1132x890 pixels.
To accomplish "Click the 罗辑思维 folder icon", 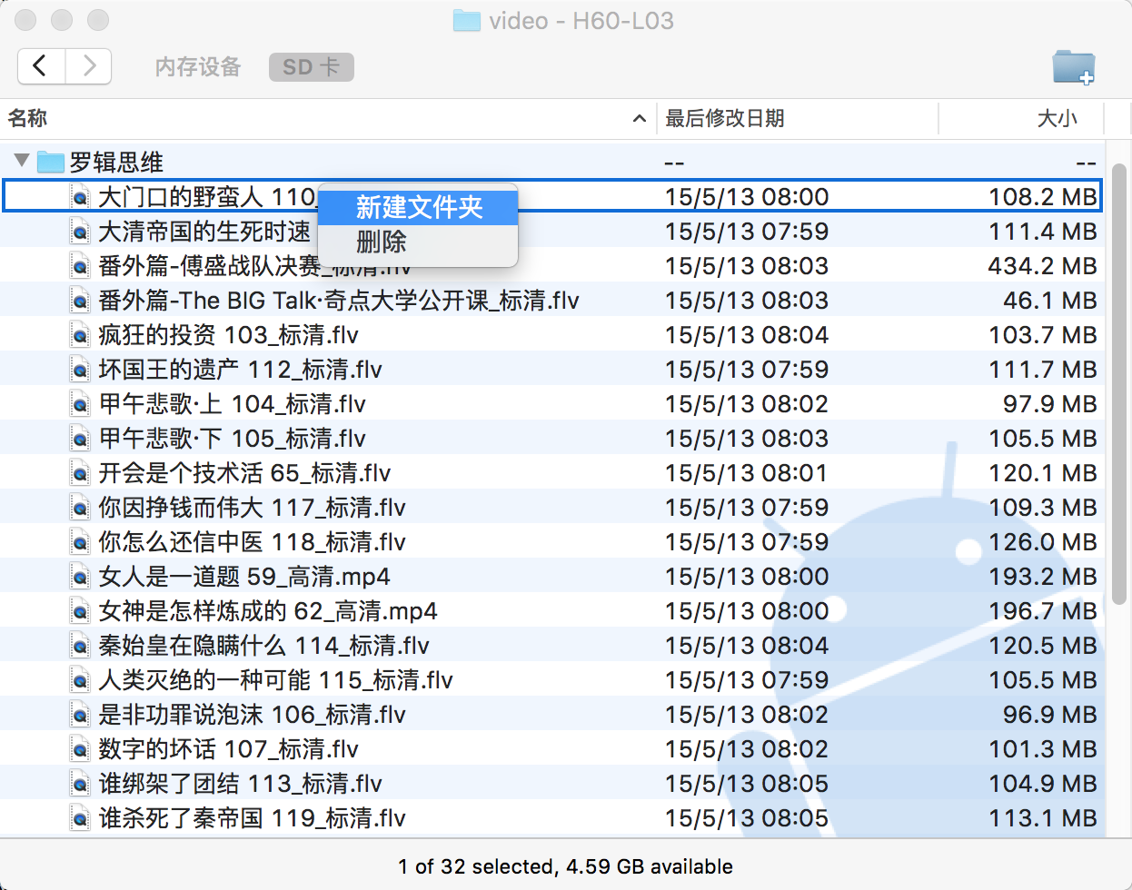I will [51, 163].
